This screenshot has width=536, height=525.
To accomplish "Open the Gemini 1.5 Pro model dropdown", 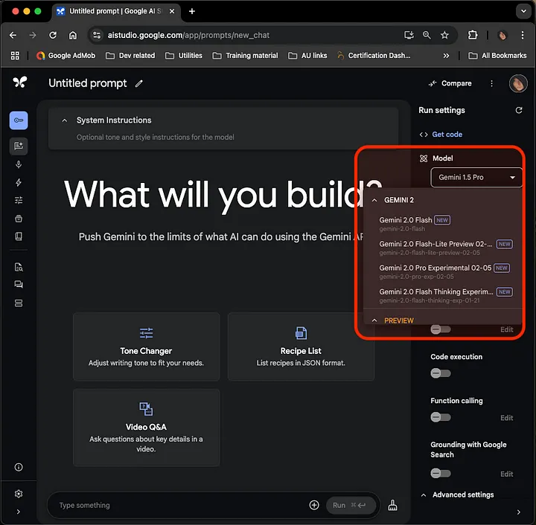I will click(476, 177).
